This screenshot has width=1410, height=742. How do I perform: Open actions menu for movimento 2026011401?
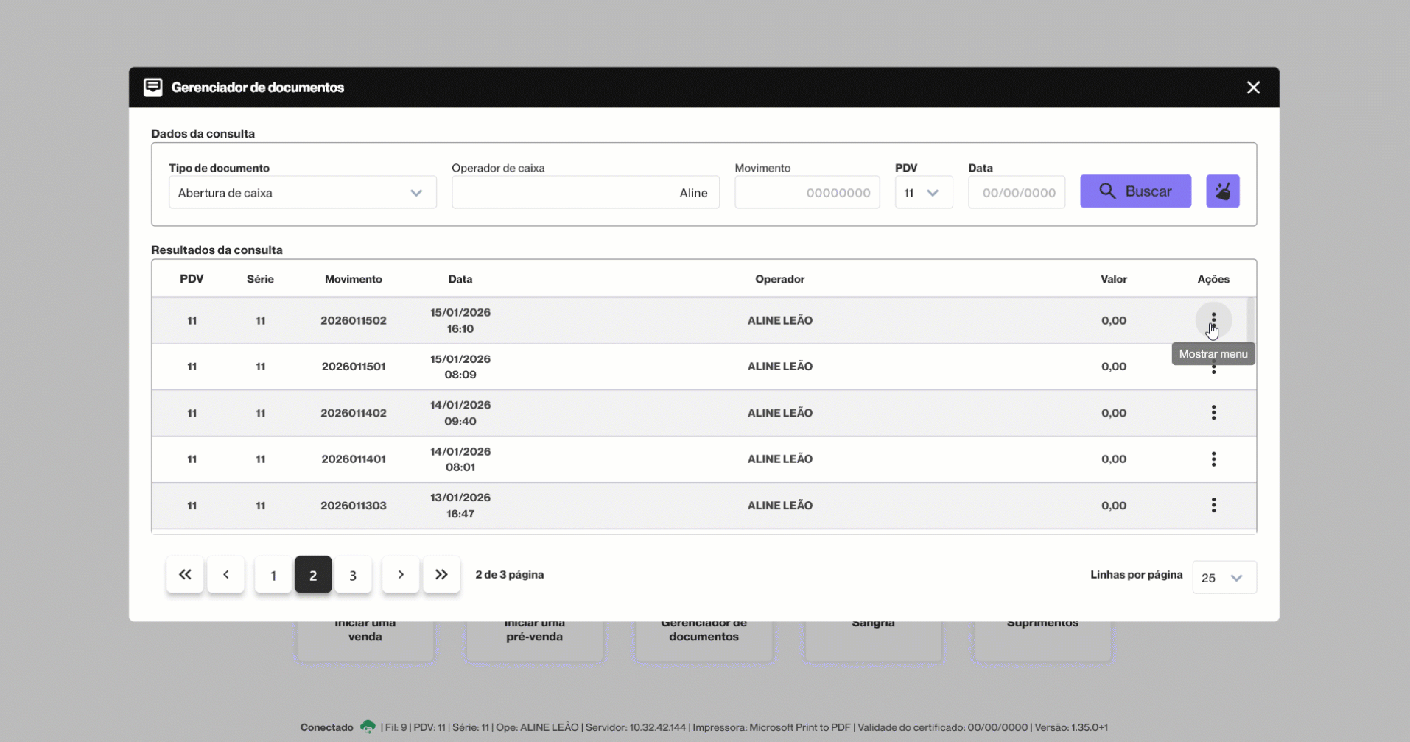[1213, 459]
